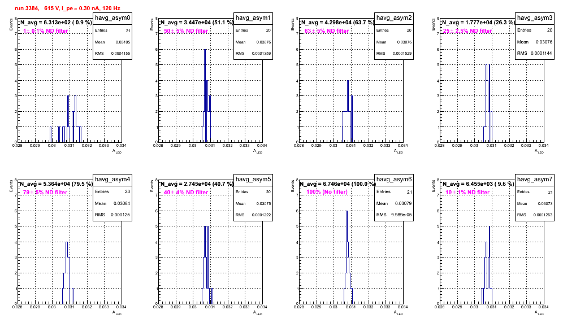
Task: Click the A_LED axis label under havg_asym0 plot
Action: click(117, 151)
